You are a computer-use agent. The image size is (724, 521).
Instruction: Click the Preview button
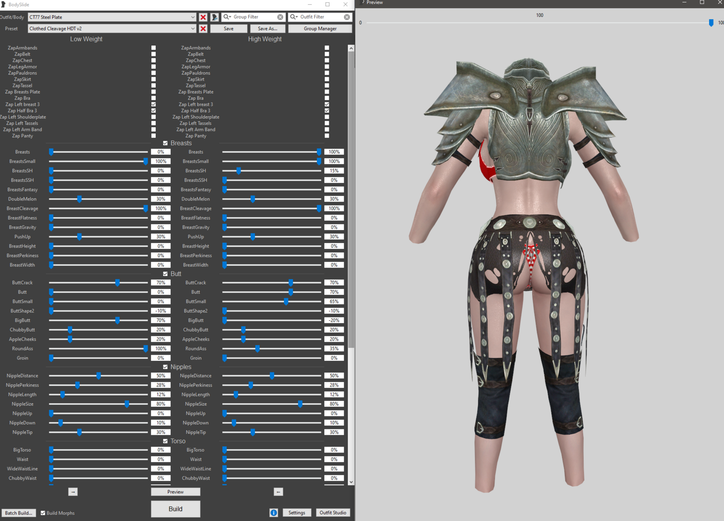point(175,492)
